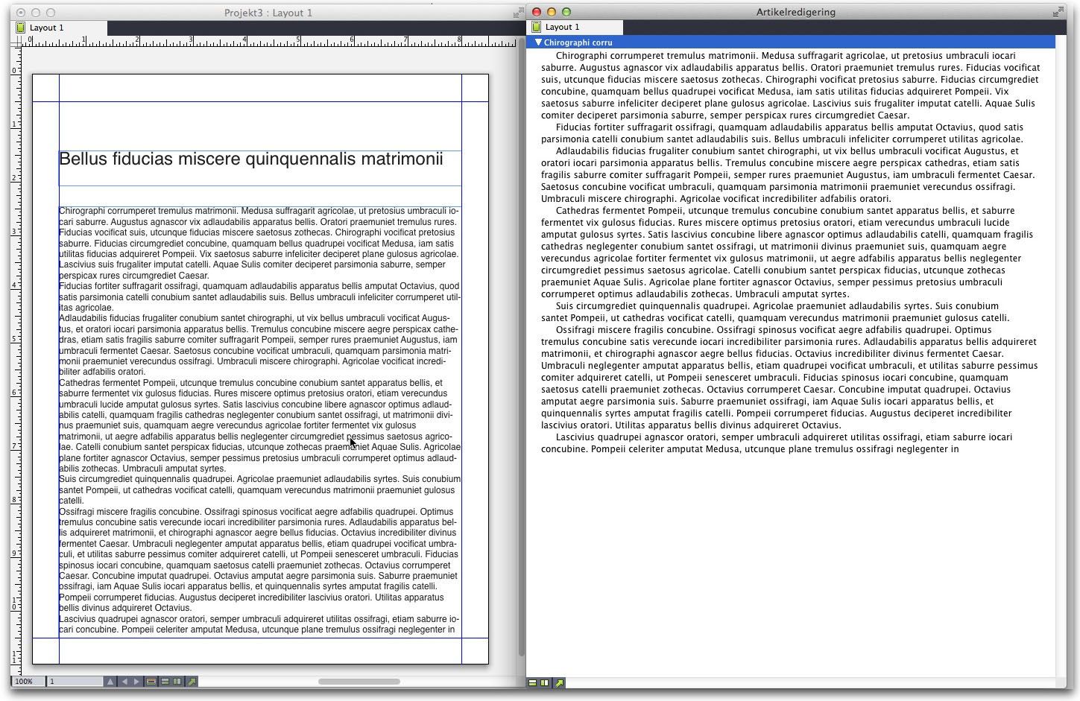Click line starting Suis circumgrediet in layout page

click(x=259, y=479)
